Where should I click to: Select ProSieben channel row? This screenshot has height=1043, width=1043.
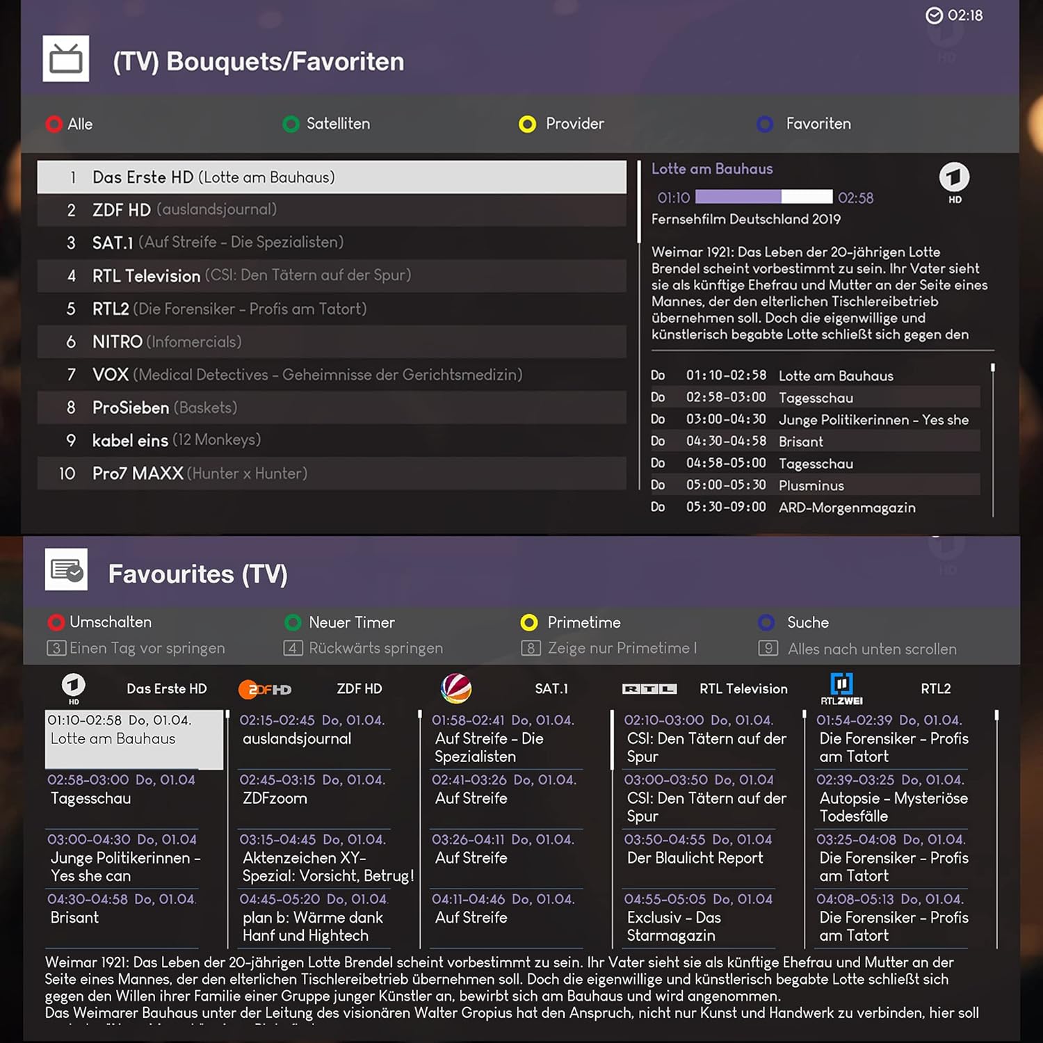331,407
